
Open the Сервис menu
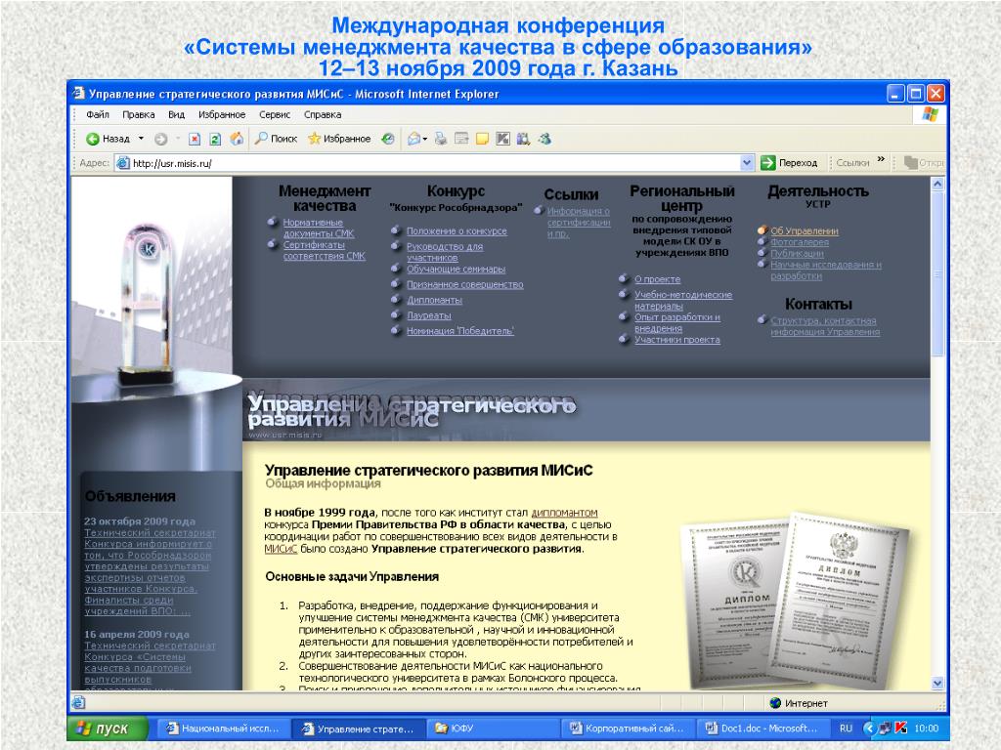275,115
